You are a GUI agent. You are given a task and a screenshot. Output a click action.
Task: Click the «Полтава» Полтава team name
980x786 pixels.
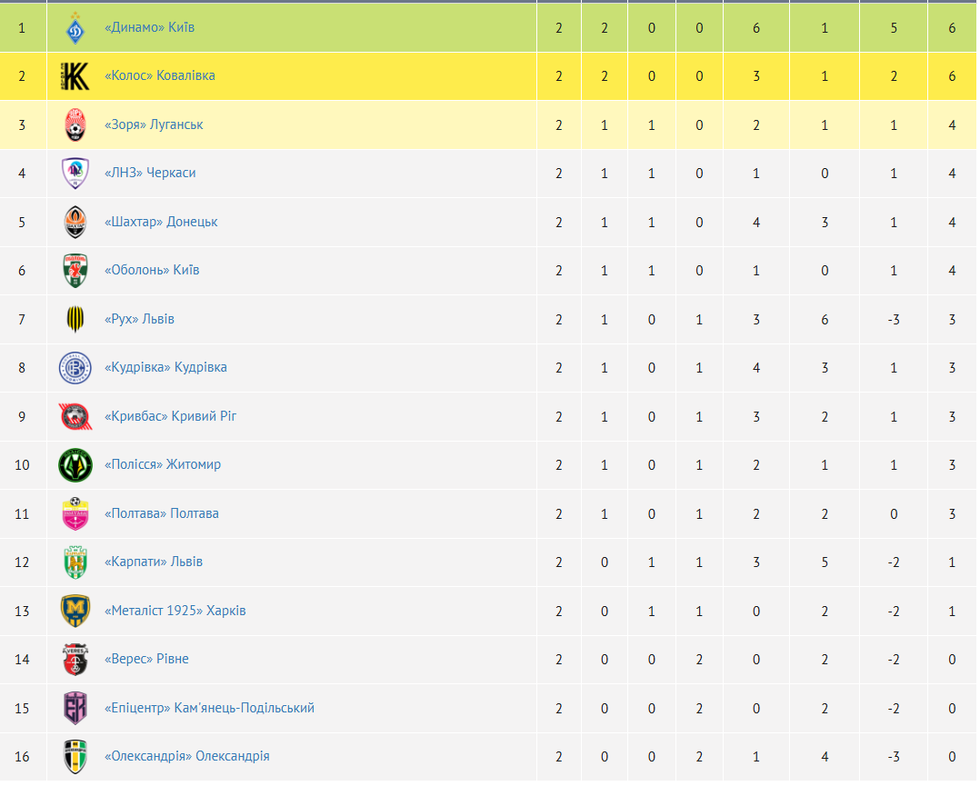pyautogui.click(x=162, y=513)
